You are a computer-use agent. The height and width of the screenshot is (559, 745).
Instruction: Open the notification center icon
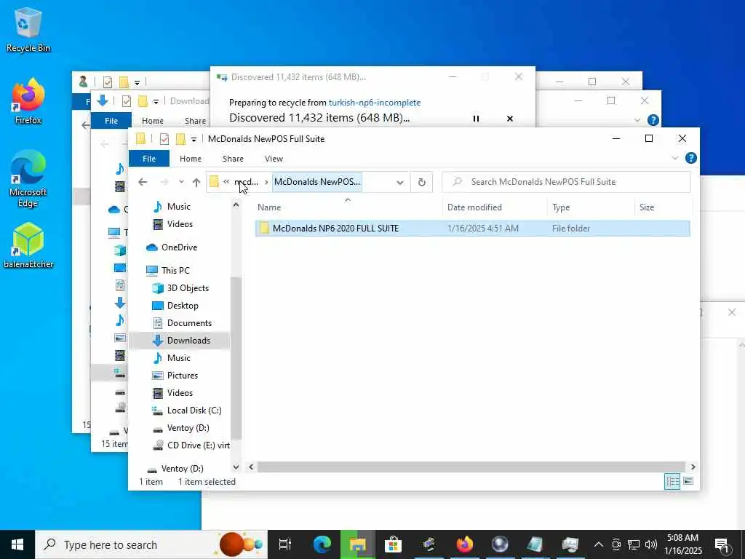point(722,544)
